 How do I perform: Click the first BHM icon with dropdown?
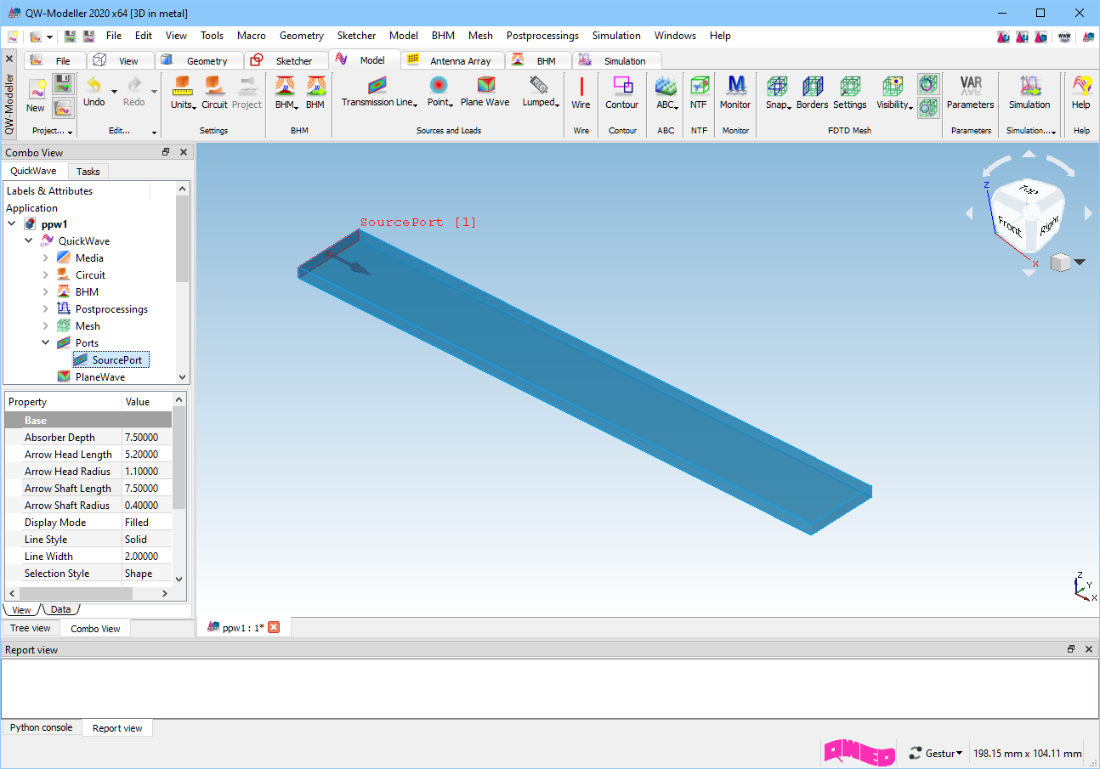[285, 93]
